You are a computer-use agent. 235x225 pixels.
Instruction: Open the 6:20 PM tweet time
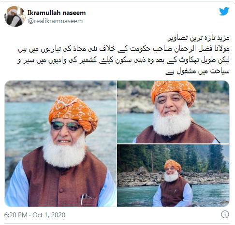click(16, 215)
